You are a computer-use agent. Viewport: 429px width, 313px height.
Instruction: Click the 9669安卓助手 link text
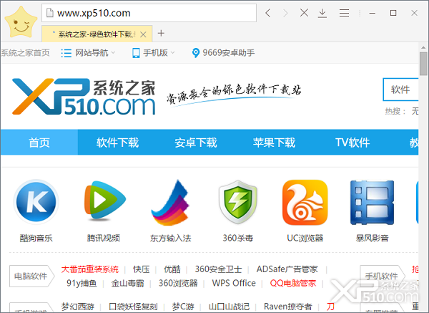[229, 52]
